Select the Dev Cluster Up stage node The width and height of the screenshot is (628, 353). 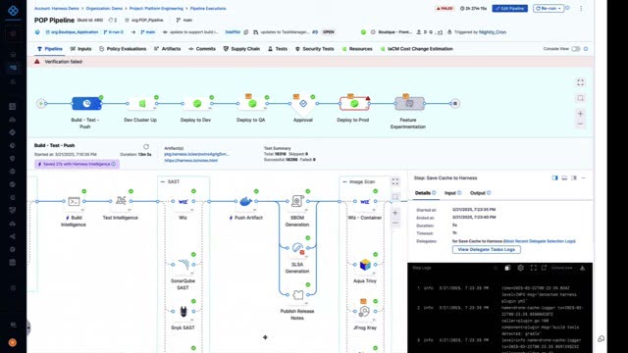pyautogui.click(x=141, y=104)
